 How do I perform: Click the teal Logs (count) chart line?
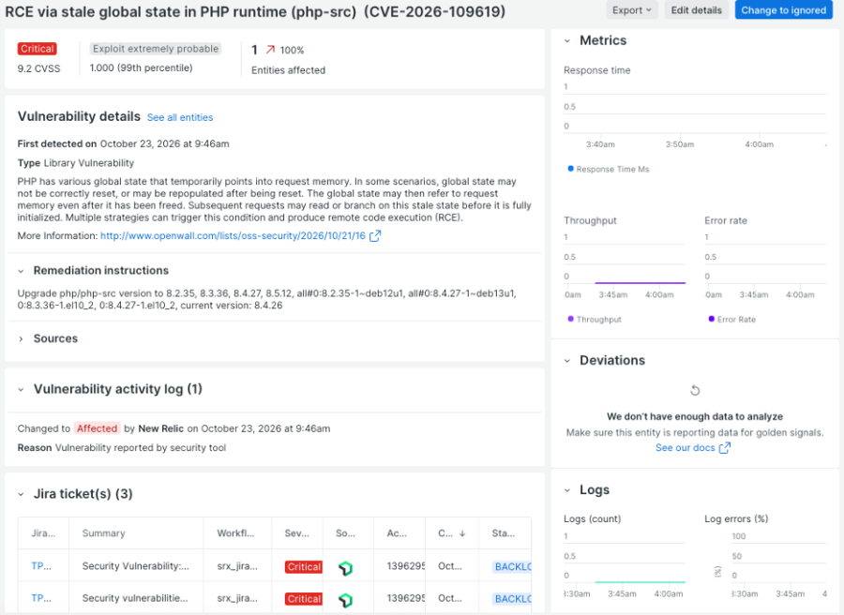coord(640,581)
